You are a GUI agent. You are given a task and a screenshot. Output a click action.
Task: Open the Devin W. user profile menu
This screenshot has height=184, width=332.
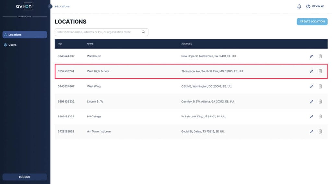(315, 6)
